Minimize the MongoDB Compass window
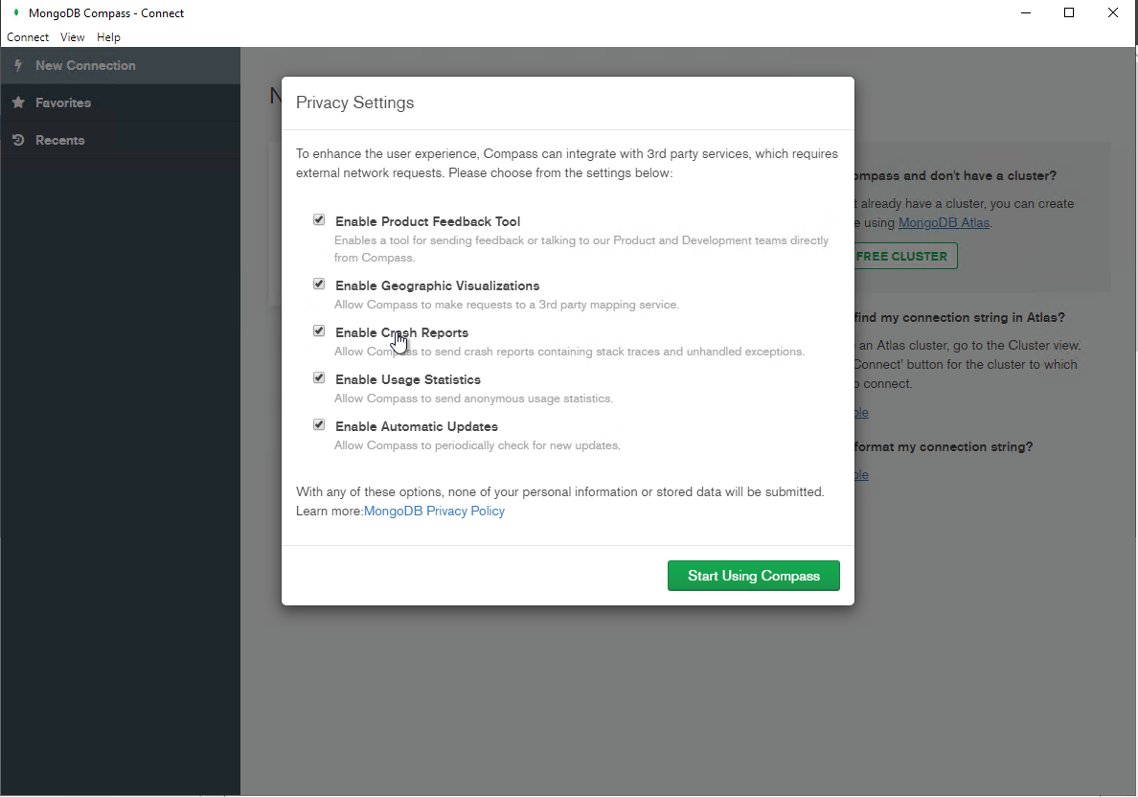1138x797 pixels. coord(1026,12)
